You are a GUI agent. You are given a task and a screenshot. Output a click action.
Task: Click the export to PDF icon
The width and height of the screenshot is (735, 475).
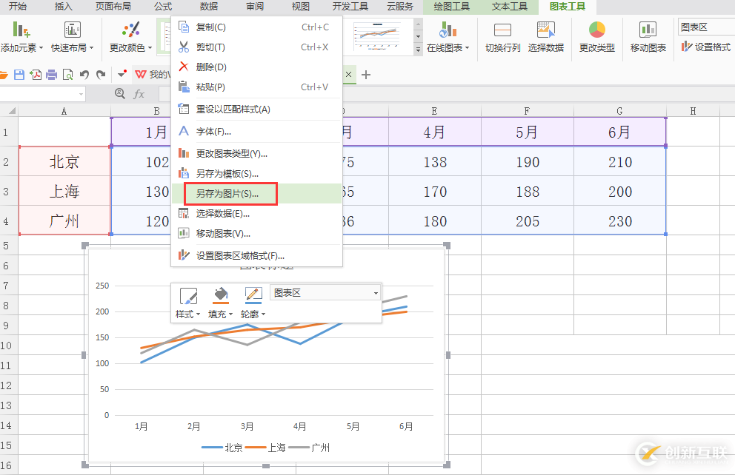tap(36, 75)
